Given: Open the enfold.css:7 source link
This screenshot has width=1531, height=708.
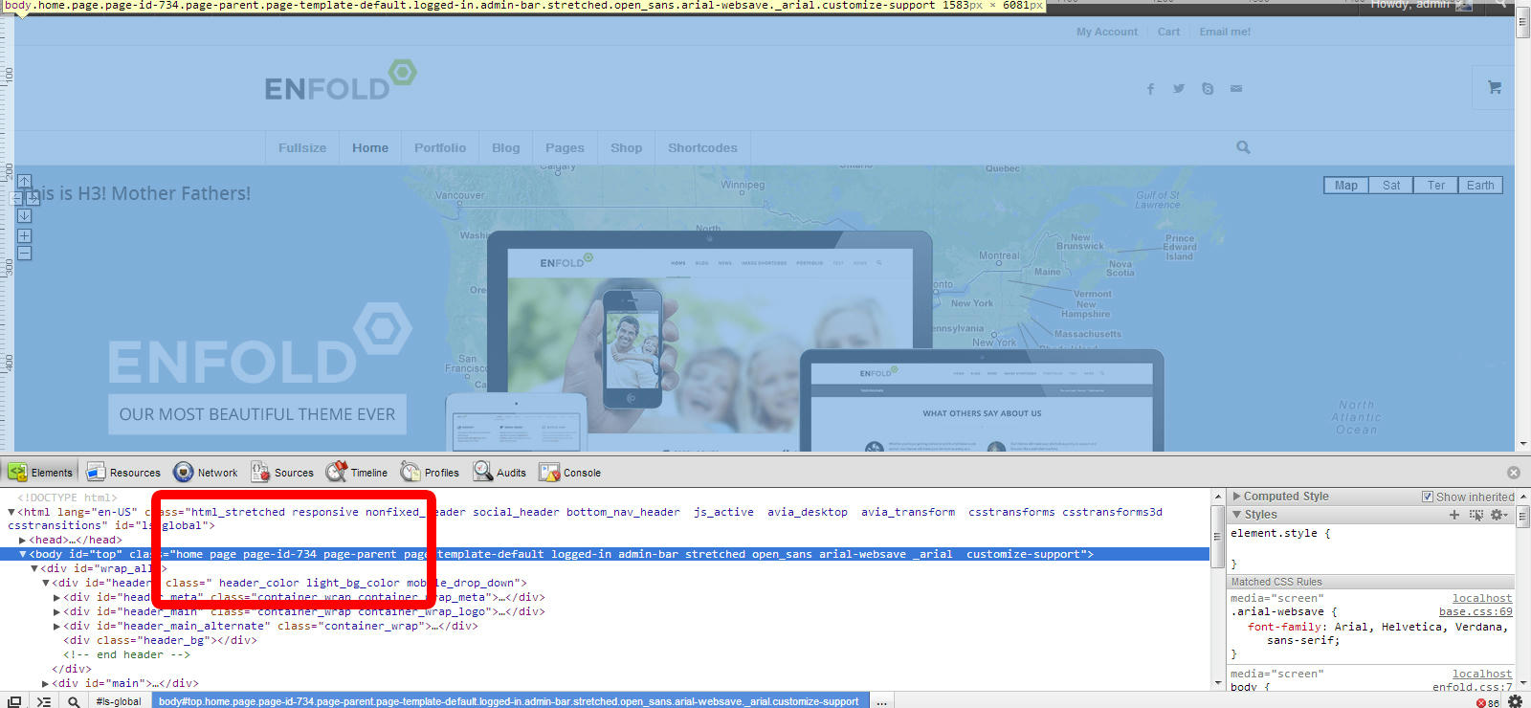Looking at the screenshot, I should 1473,687.
